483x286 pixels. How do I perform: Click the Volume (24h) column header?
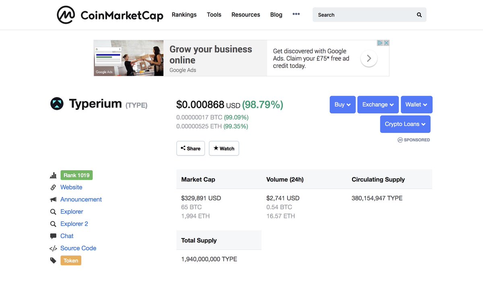pos(285,179)
